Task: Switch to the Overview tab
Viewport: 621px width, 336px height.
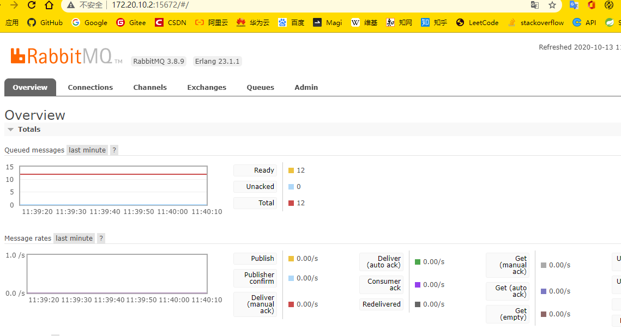Action: coord(30,88)
